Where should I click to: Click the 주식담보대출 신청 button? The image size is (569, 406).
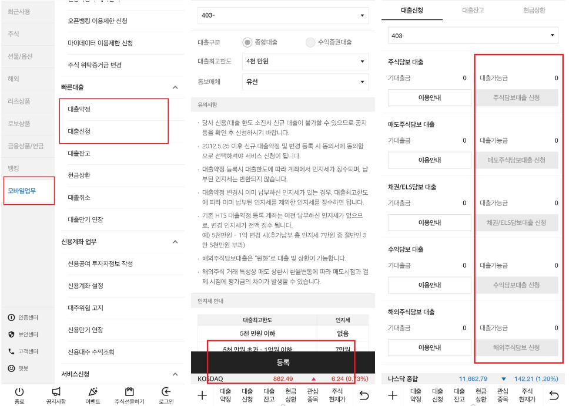[516, 97]
